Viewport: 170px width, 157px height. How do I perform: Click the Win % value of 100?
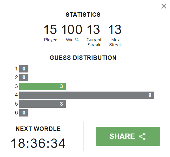pos(72,29)
